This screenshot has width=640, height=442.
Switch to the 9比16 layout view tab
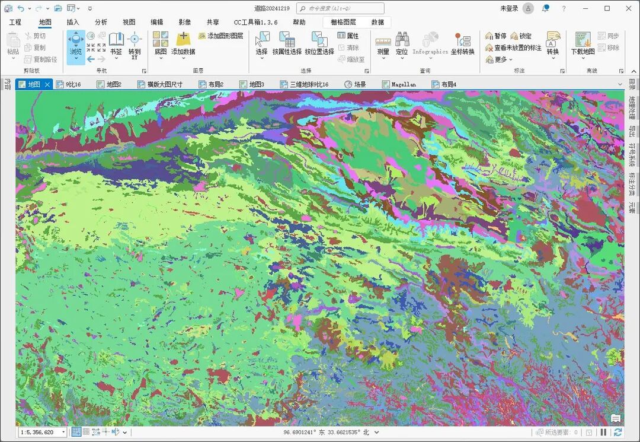point(69,84)
